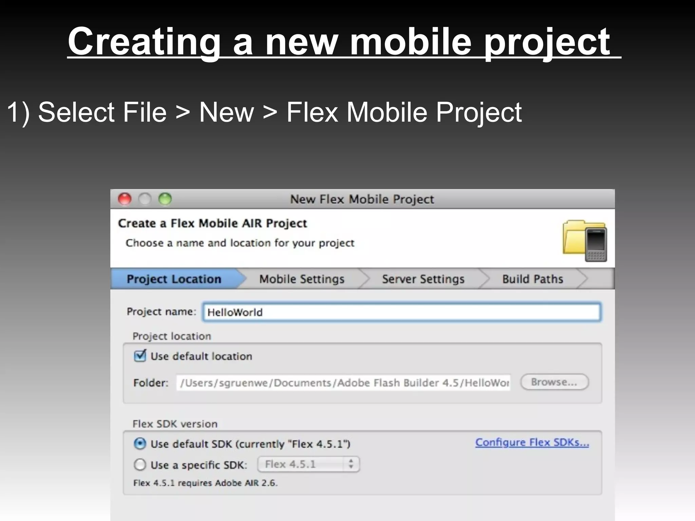The width and height of the screenshot is (695, 521).
Task: Click the Folder path text field
Action: [x=343, y=383]
